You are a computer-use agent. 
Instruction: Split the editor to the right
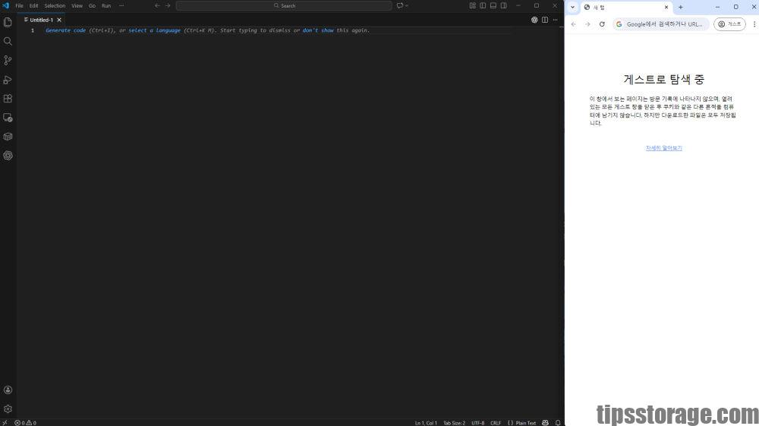(545, 20)
